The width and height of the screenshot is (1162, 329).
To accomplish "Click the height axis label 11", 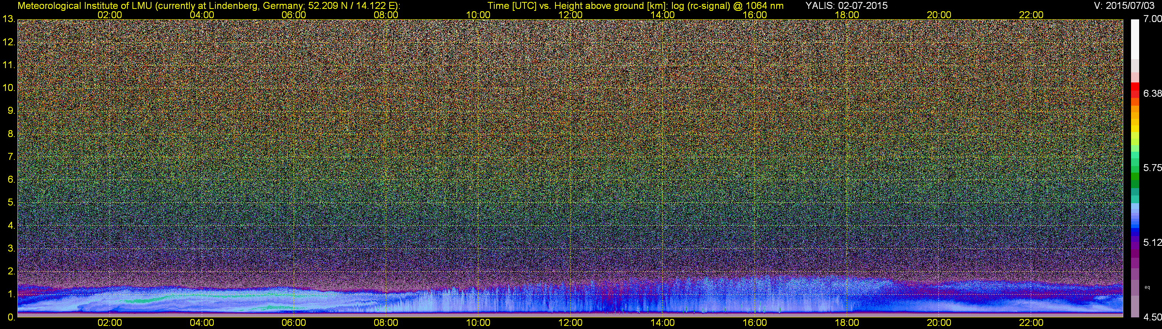I will coord(8,65).
